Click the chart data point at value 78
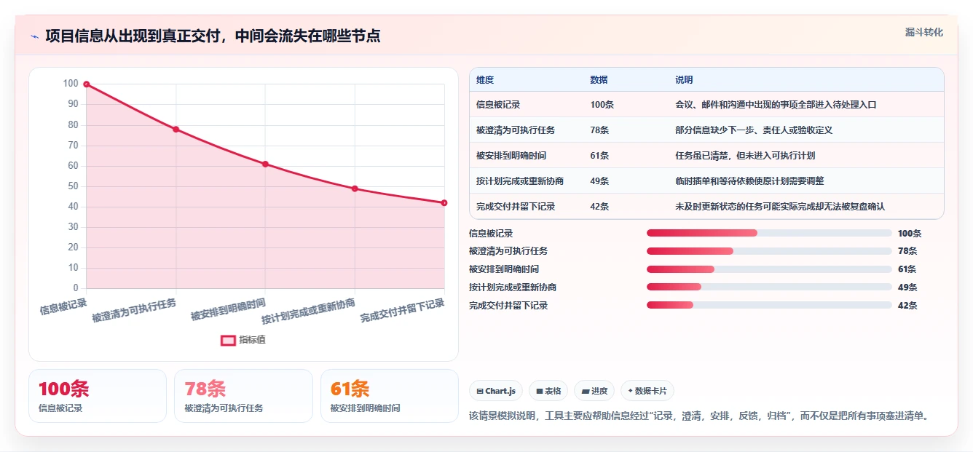Viewport: 973px width, 452px height. point(176,130)
